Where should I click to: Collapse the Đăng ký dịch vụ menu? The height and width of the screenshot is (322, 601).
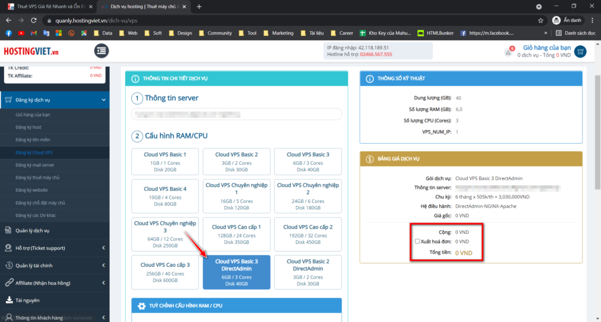(103, 100)
